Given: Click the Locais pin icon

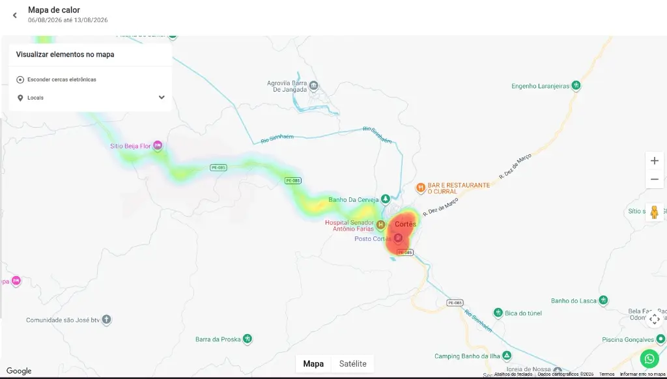Looking at the screenshot, I should tap(20, 98).
